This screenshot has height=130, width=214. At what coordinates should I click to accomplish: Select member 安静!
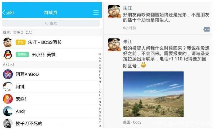click(52, 99)
